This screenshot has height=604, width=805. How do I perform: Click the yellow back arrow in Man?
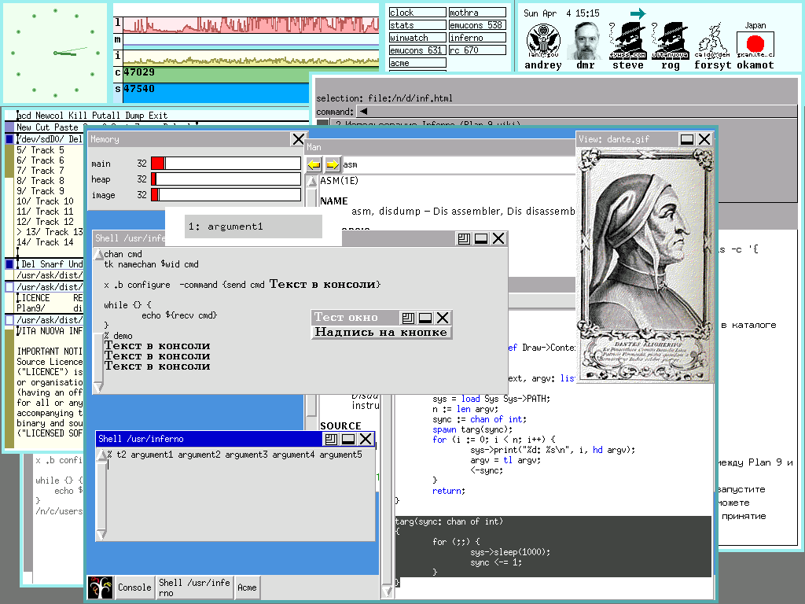tap(314, 164)
